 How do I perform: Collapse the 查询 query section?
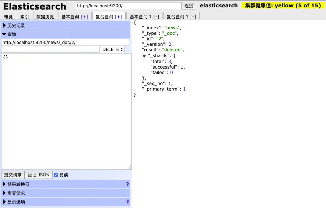click(65, 34)
